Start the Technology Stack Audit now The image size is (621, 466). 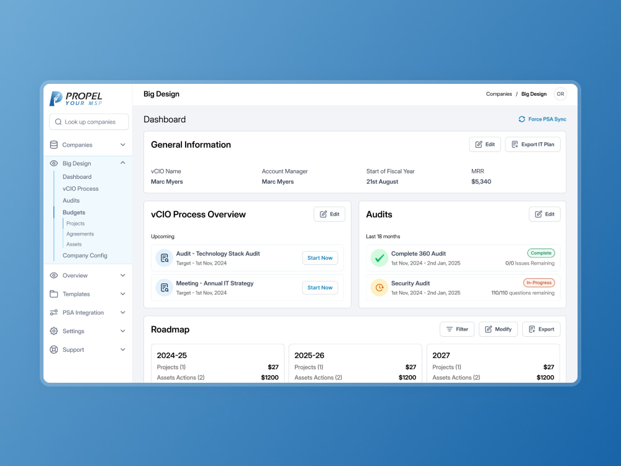point(320,258)
